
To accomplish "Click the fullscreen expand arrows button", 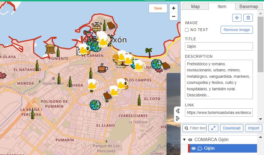I will [213, 128].
